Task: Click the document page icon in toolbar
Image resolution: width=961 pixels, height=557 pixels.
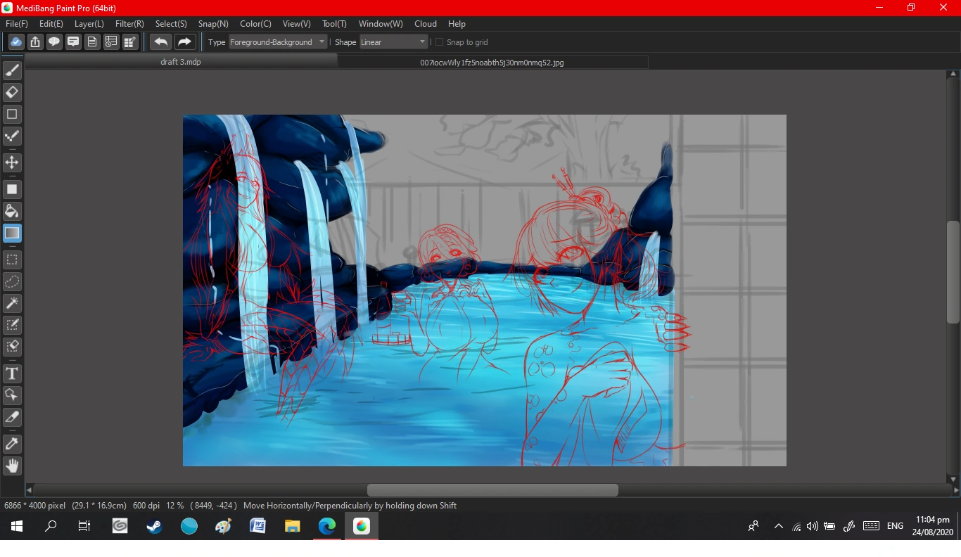Action: click(91, 42)
